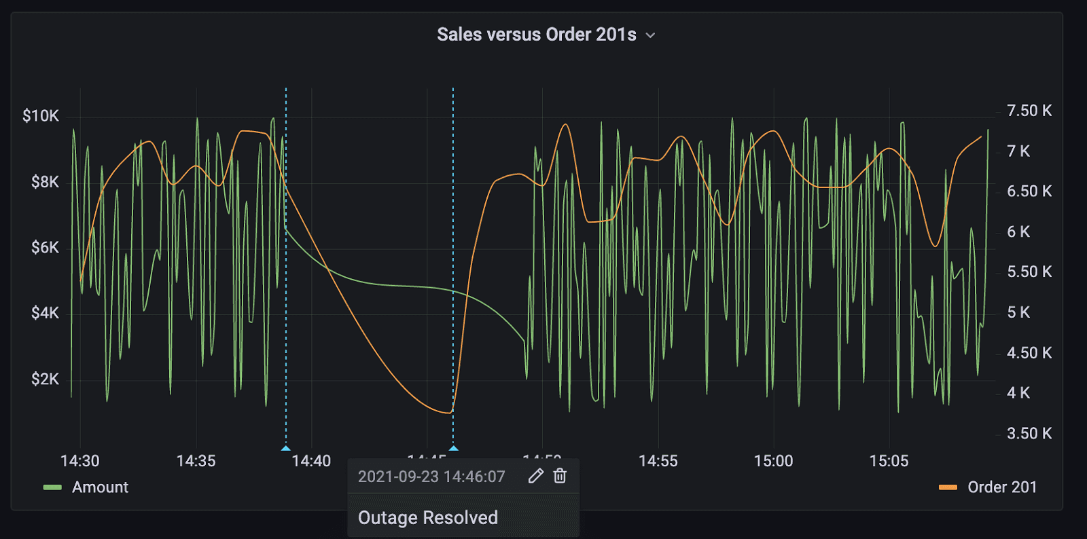Click the annotation timestamp 2021-09-23 14:46:07
The image size is (1087, 539).
(431, 477)
